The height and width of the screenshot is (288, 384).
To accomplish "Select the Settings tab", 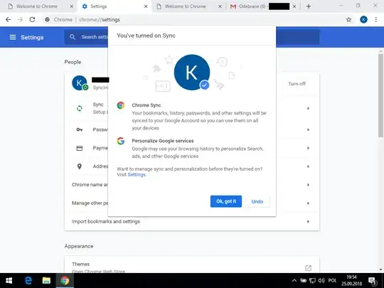I will pyautogui.click(x=115, y=6).
